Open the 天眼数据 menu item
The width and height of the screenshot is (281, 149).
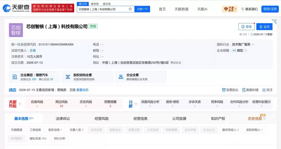181,9
